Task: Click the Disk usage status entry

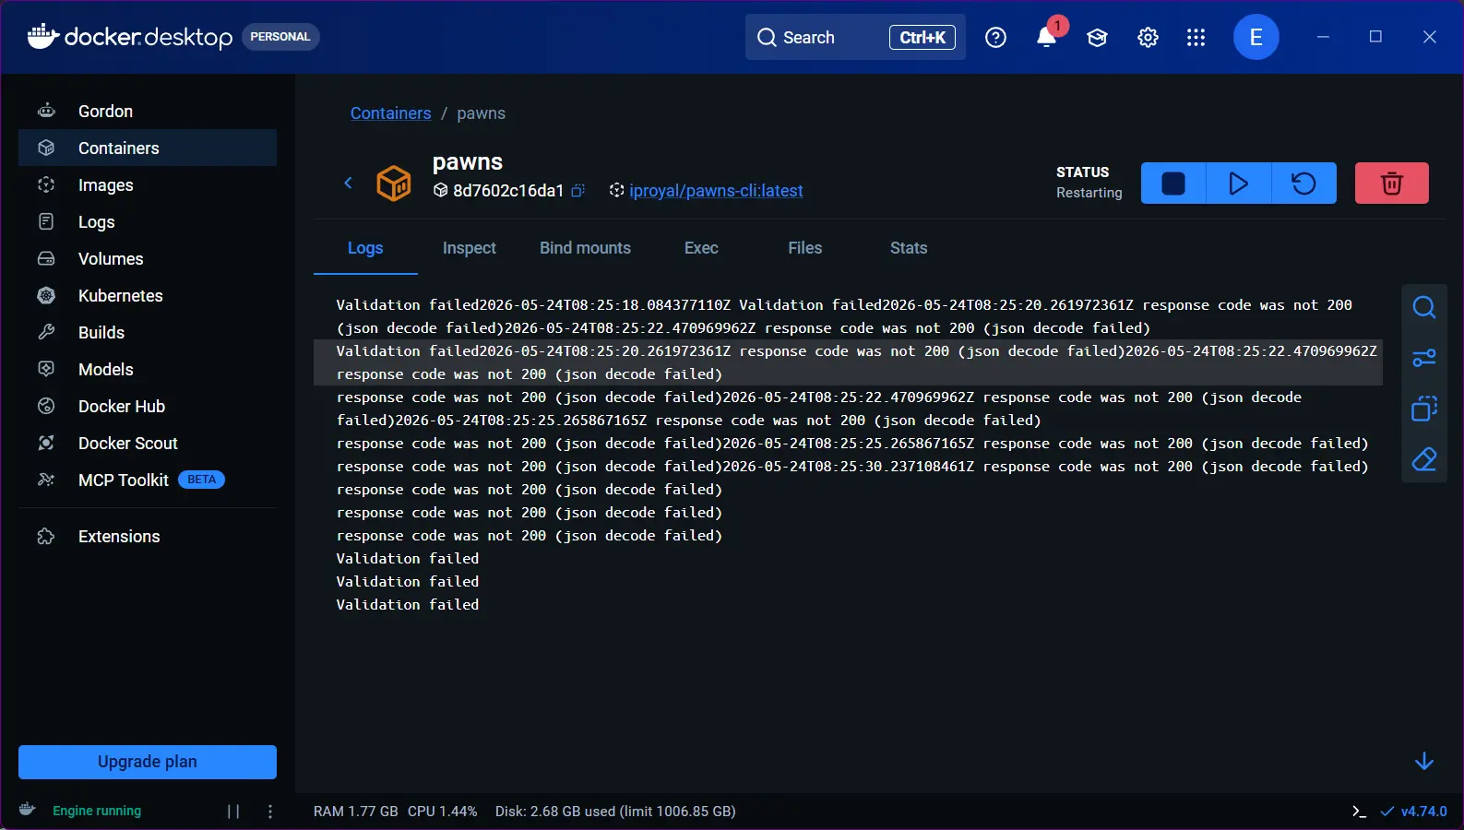Action: [615, 812]
